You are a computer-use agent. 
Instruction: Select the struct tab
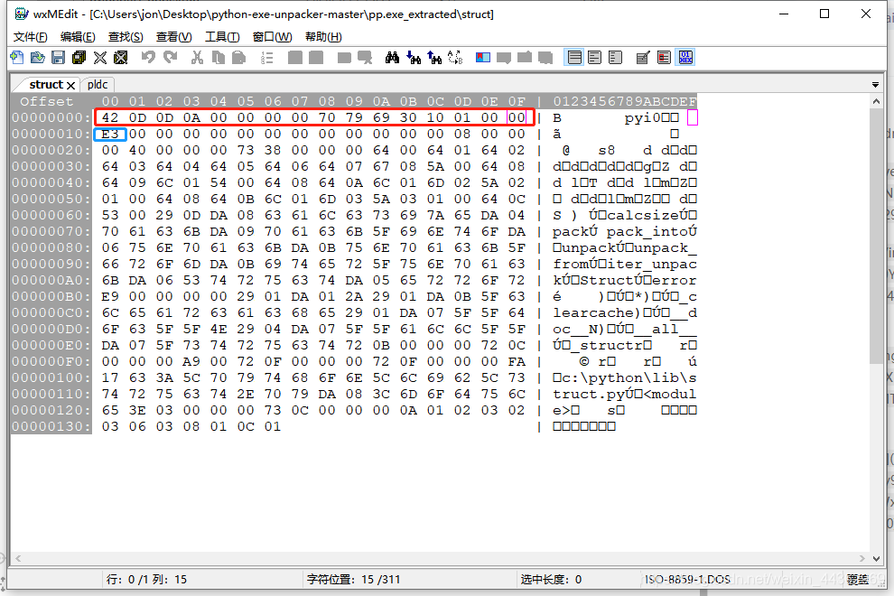(x=46, y=84)
